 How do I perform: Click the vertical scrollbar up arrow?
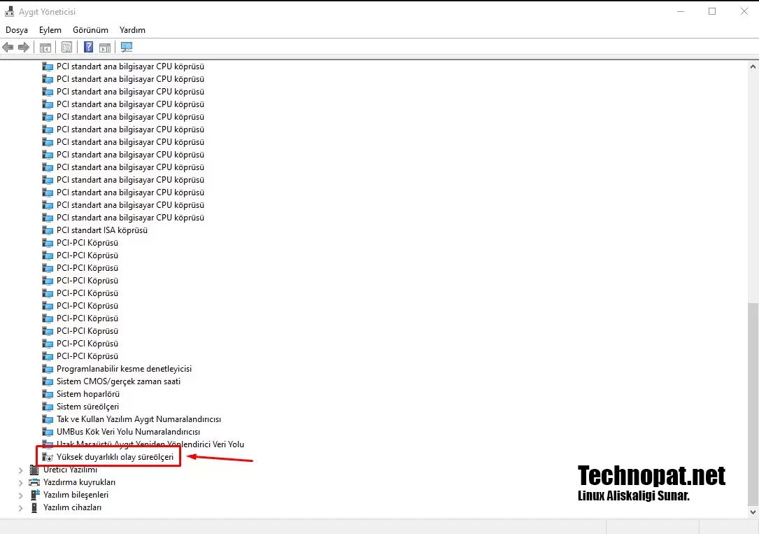[753, 66]
